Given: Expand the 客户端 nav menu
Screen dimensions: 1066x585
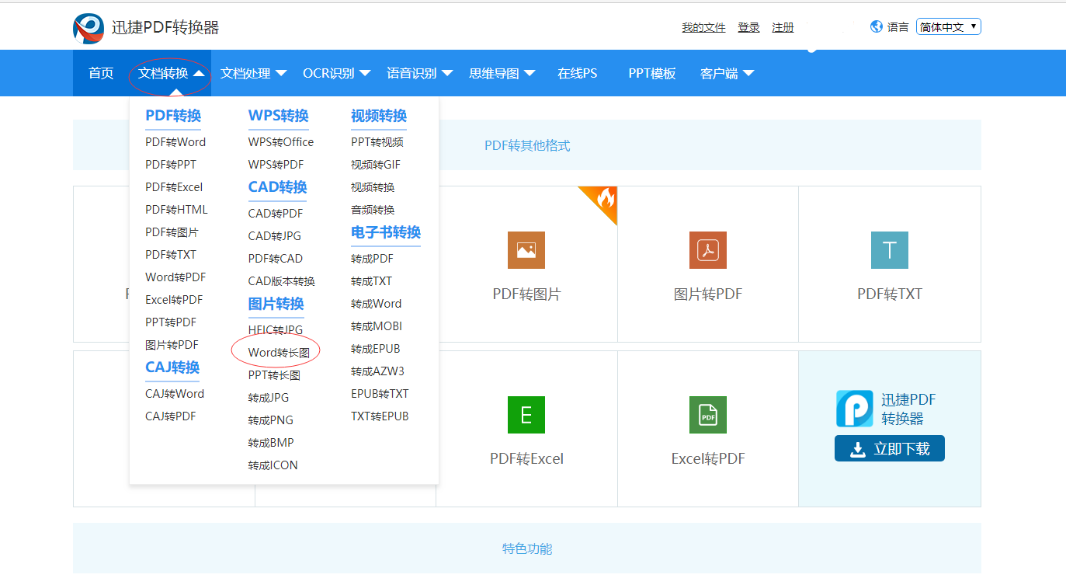Looking at the screenshot, I should (x=727, y=73).
